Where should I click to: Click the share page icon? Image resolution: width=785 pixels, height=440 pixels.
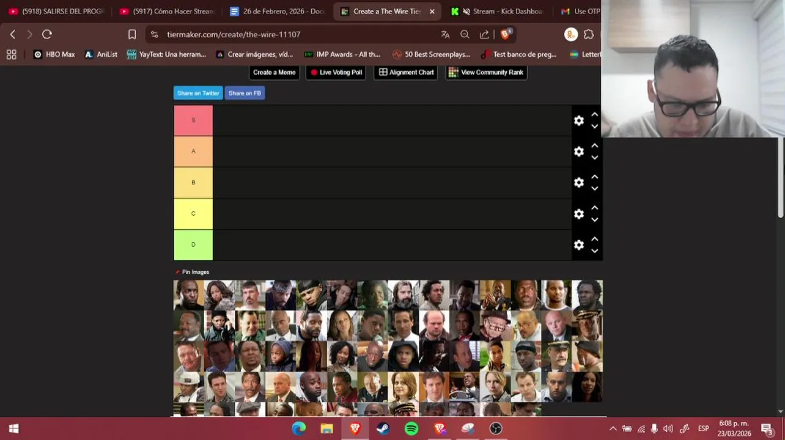pyautogui.click(x=484, y=34)
